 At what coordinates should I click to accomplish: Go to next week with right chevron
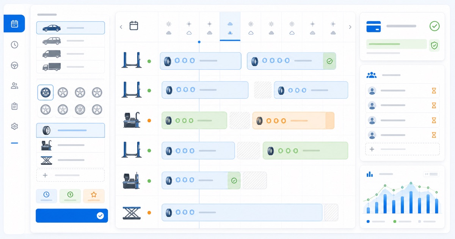coord(350,27)
